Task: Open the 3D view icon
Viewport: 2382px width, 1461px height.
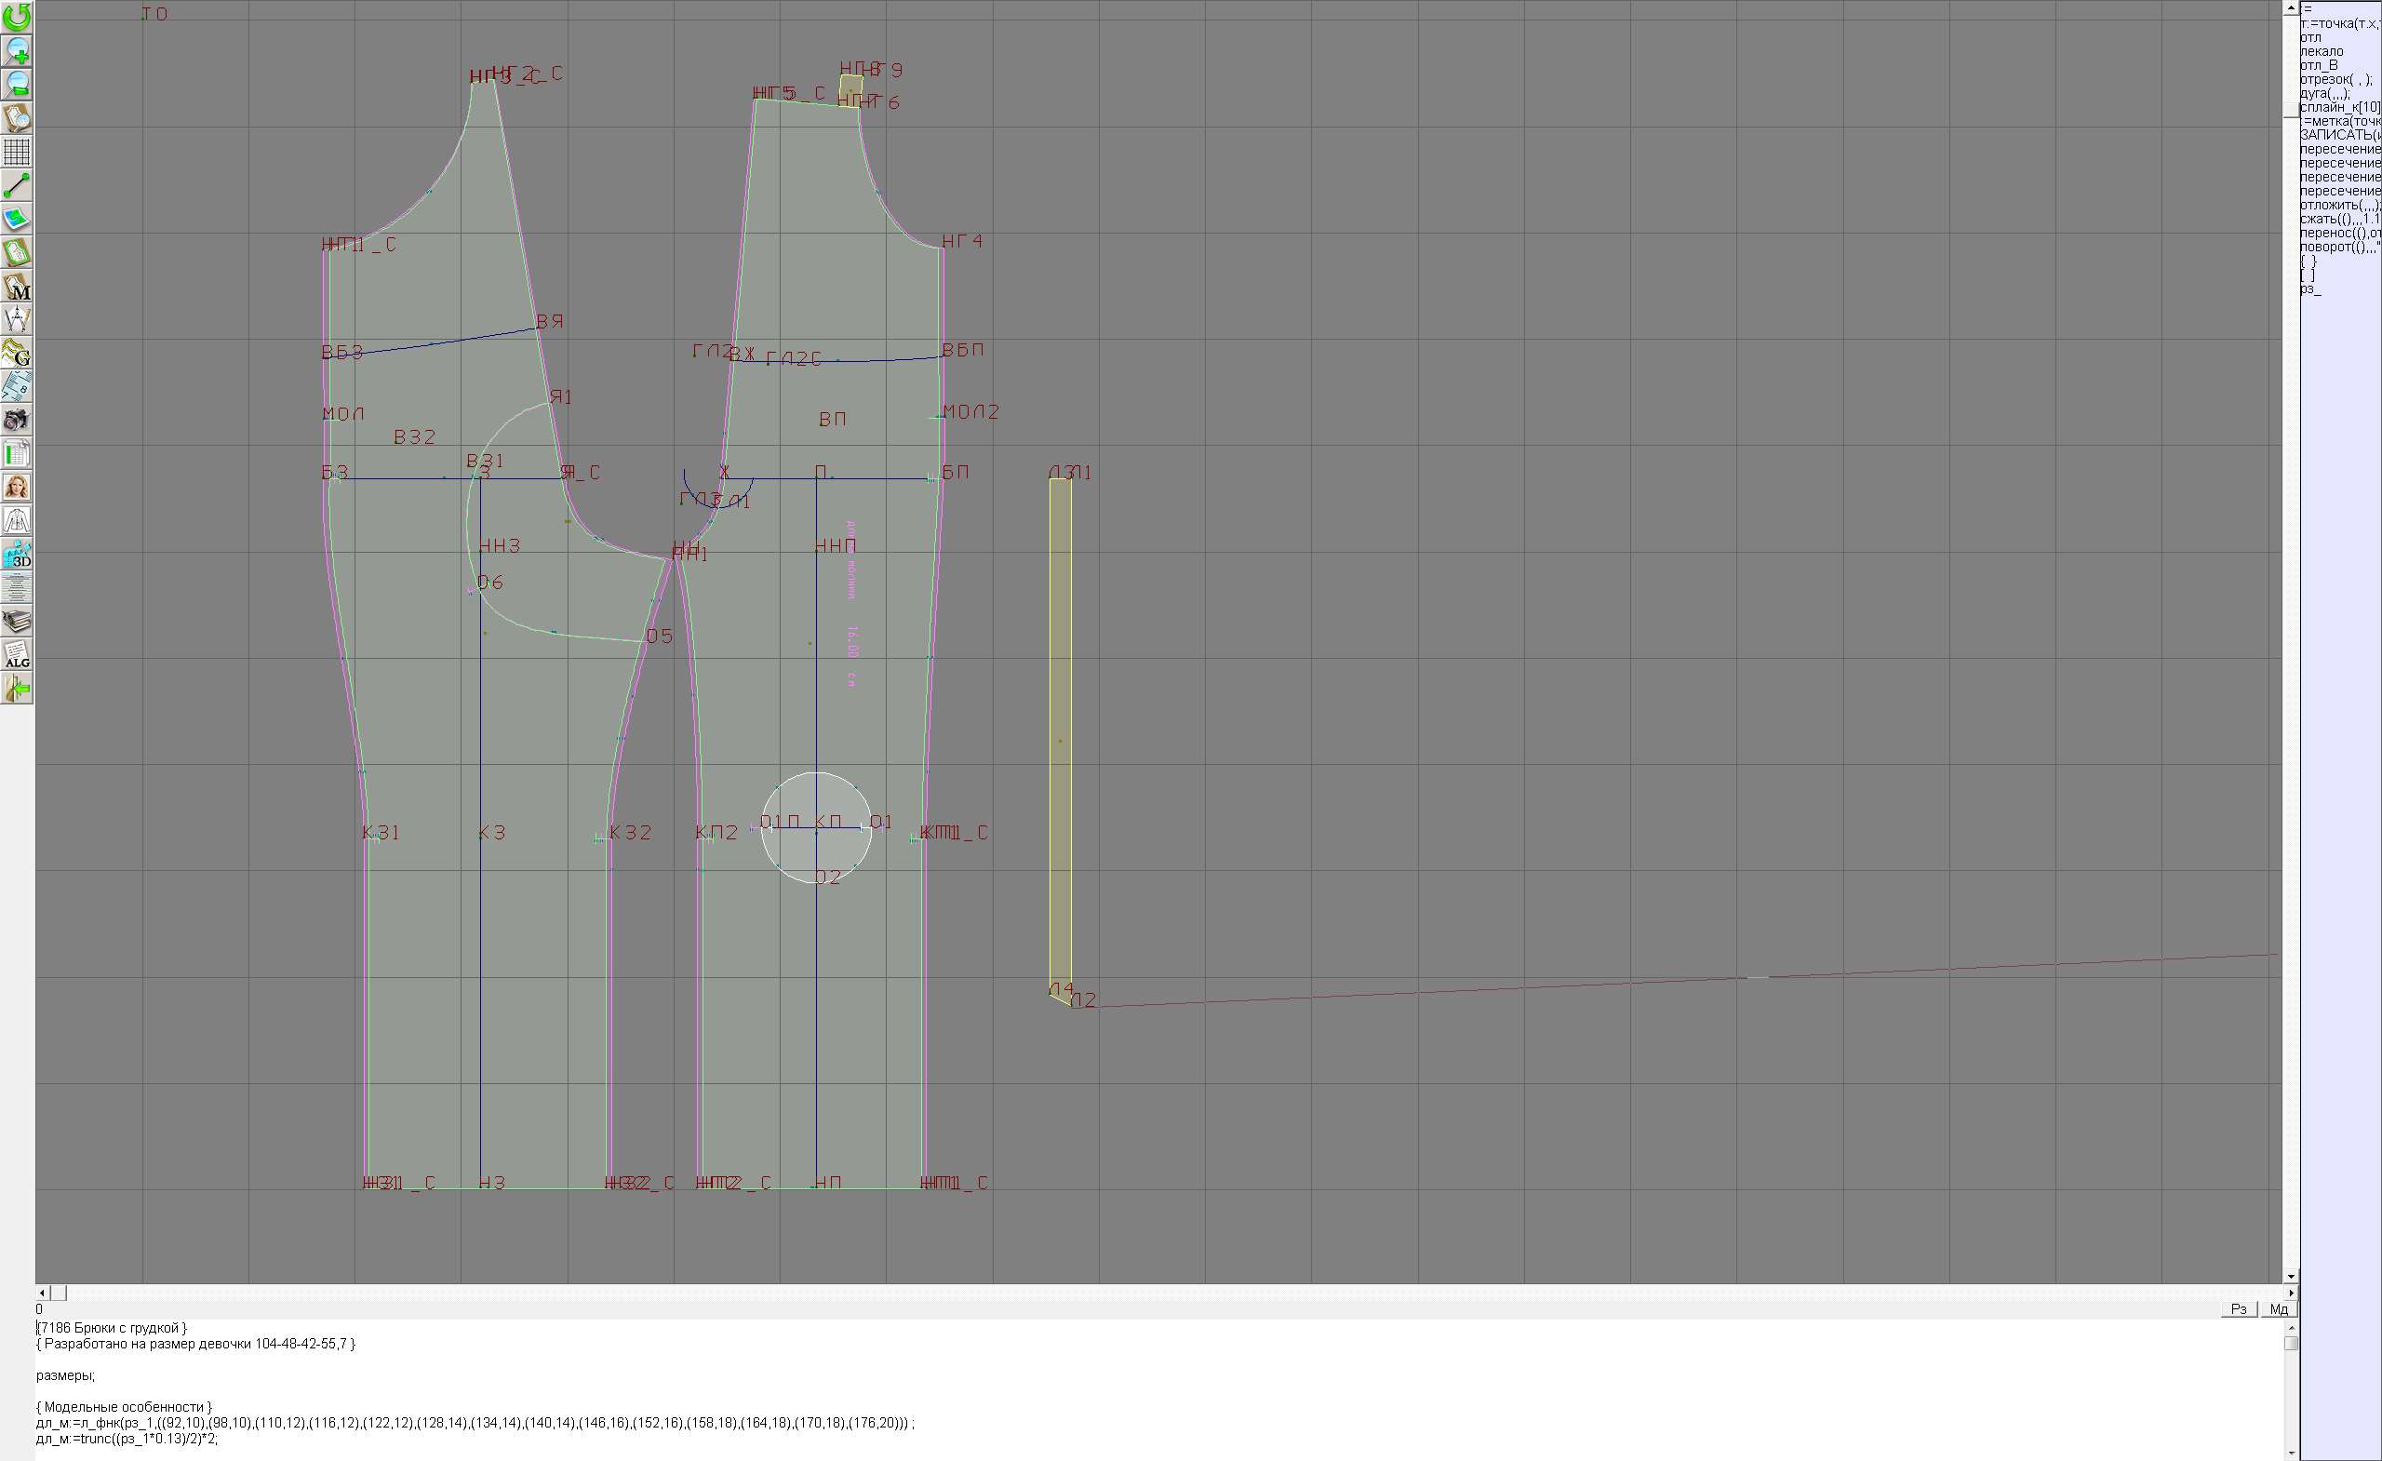Action: click(x=18, y=555)
